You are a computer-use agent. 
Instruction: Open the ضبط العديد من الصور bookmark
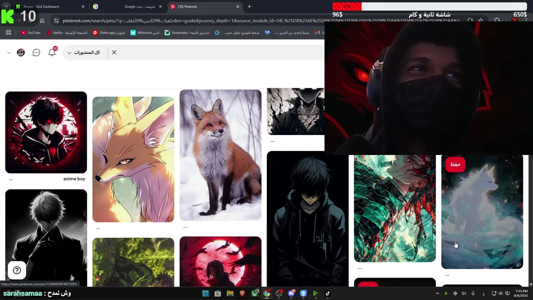click(287, 32)
